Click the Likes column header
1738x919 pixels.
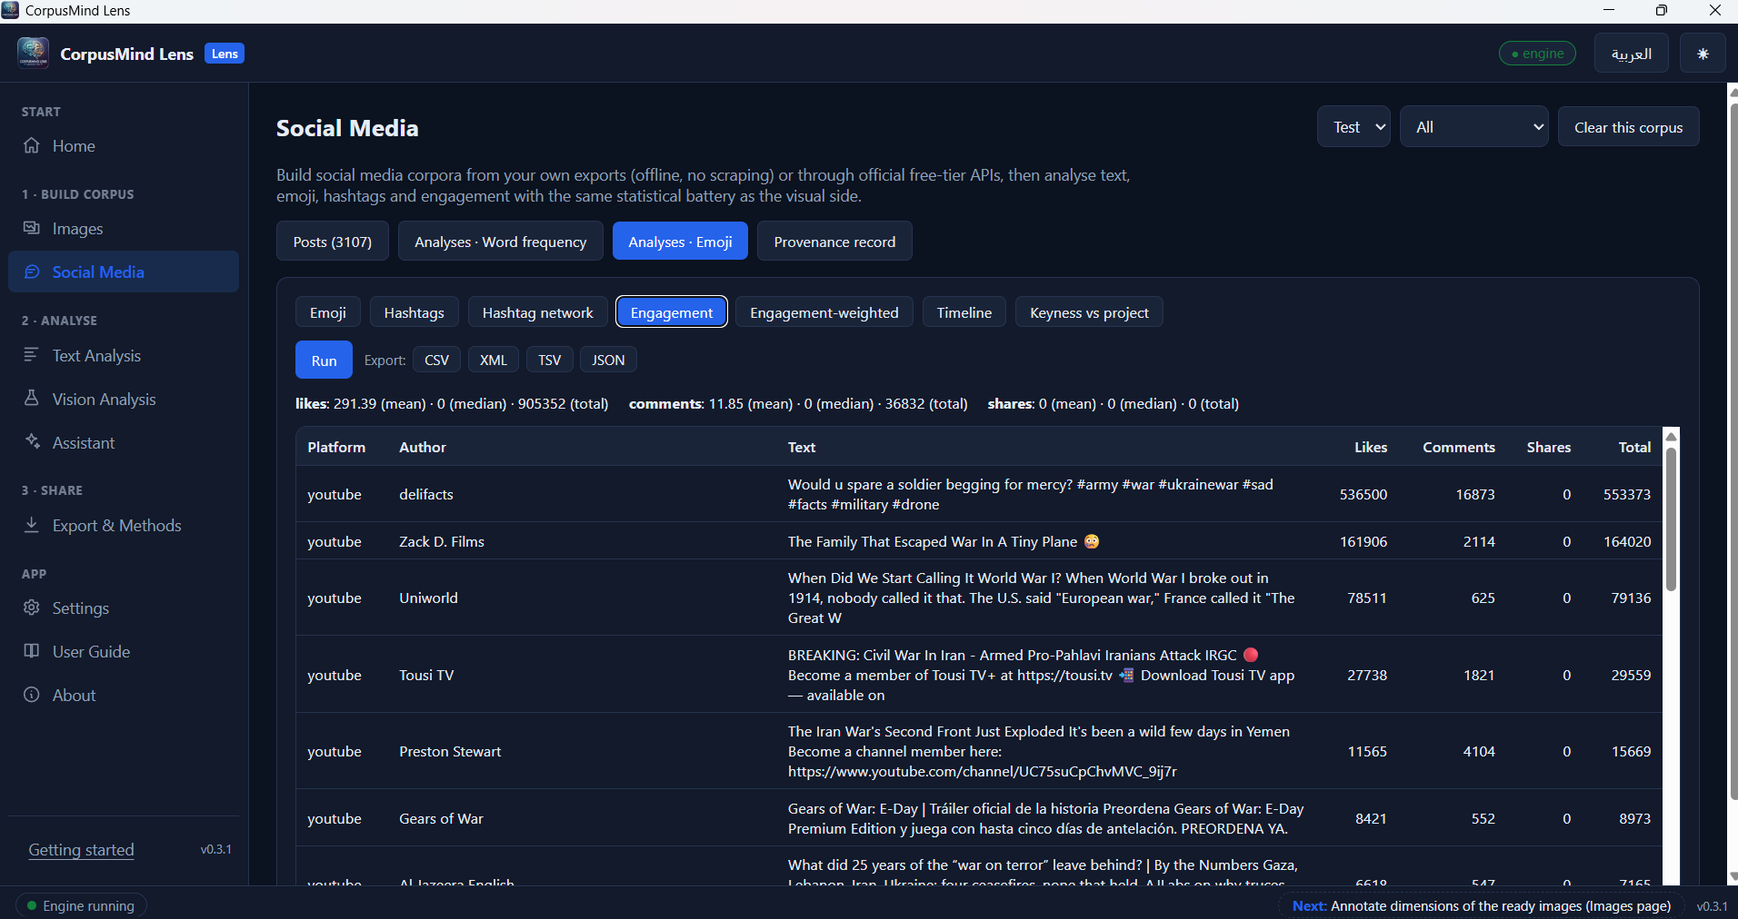tap(1370, 447)
